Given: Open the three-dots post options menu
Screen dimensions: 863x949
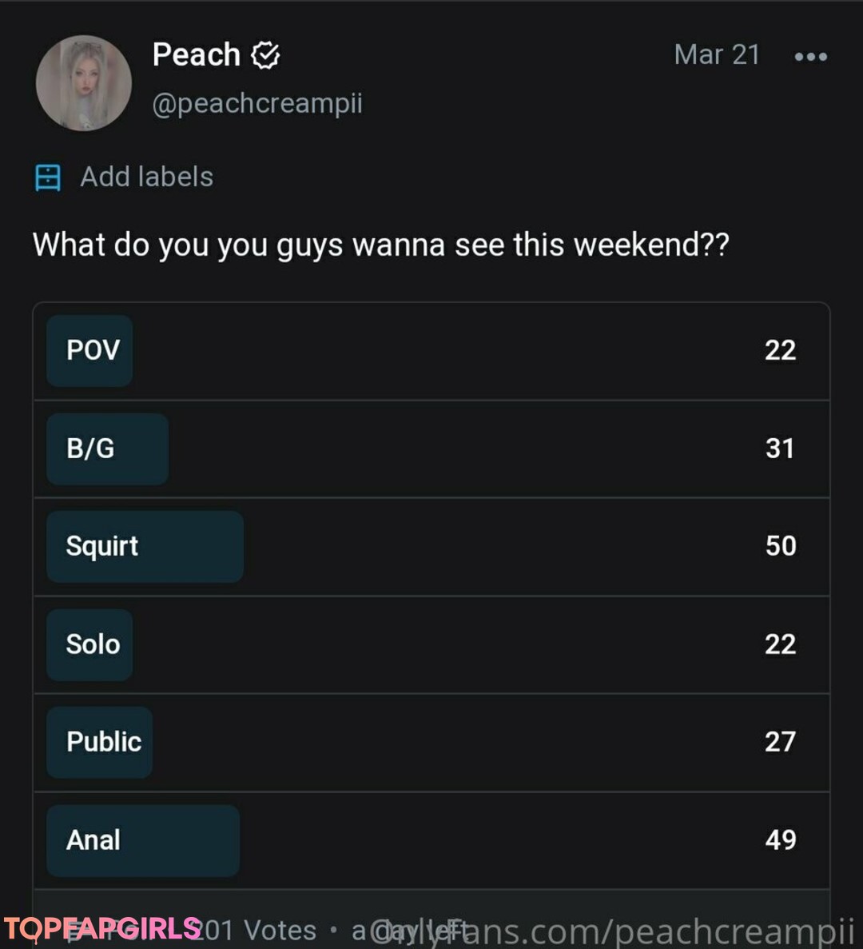Looking at the screenshot, I should click(x=810, y=57).
